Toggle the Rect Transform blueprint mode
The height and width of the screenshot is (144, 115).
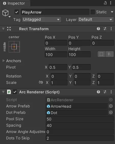pos(101,54)
